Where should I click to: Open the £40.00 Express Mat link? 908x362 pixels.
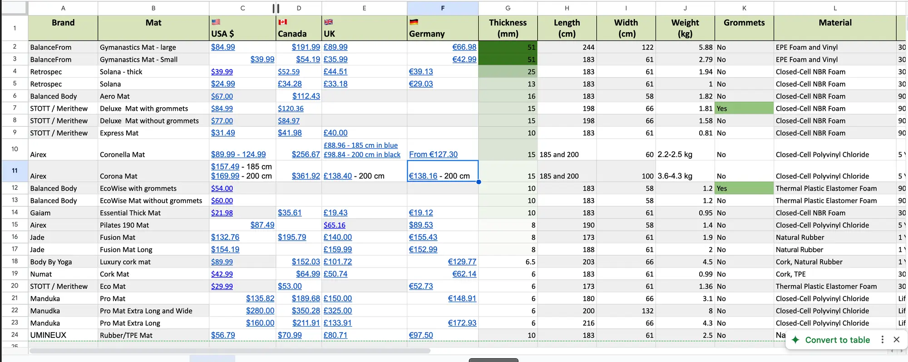coord(336,133)
